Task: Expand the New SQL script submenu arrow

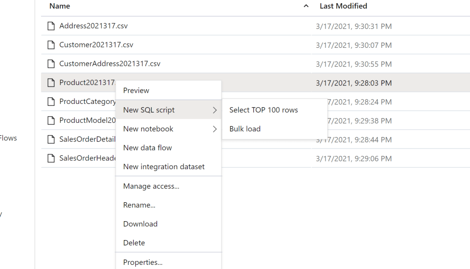Action: [214, 110]
